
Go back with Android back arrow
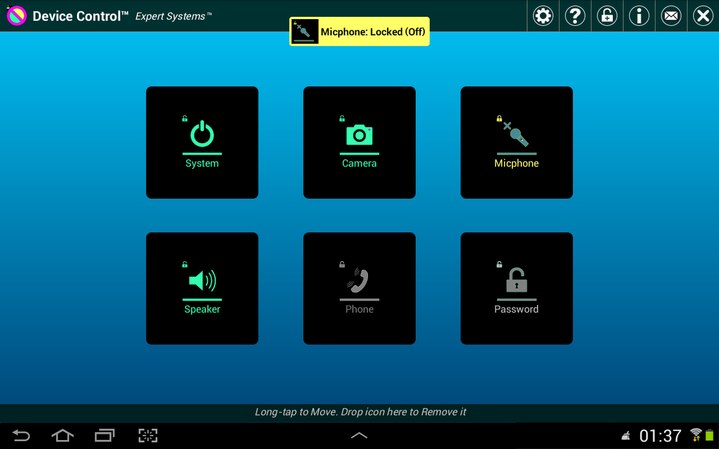(x=22, y=436)
